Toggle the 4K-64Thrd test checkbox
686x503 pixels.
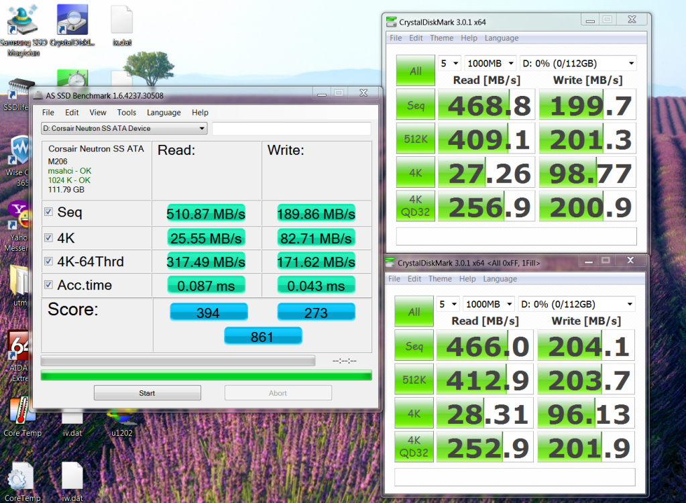48,261
